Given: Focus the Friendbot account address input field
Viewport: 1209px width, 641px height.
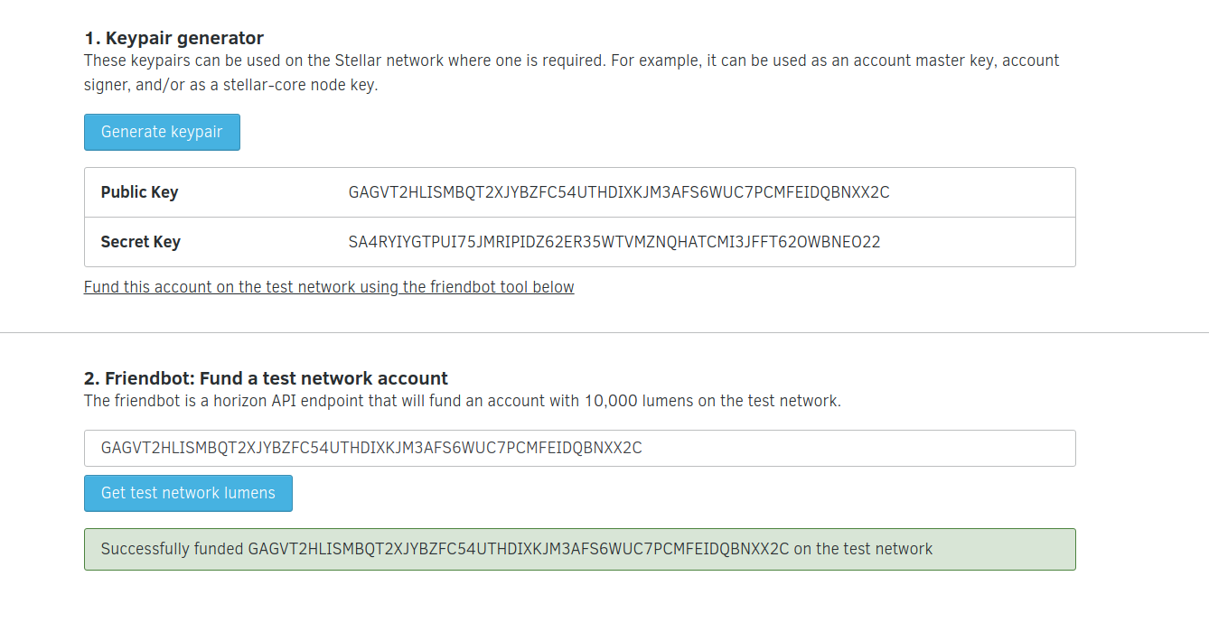Looking at the screenshot, I should (579, 448).
